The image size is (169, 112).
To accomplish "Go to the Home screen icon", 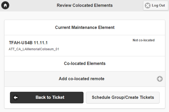I will coord(5,5).
